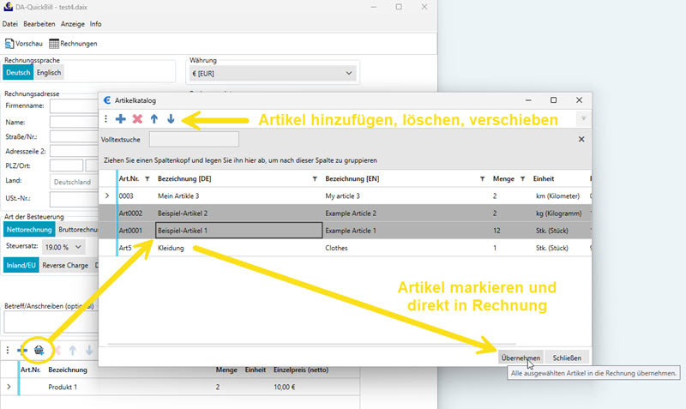Open the Info menu
This screenshot has width=686, height=409.
[96, 24]
